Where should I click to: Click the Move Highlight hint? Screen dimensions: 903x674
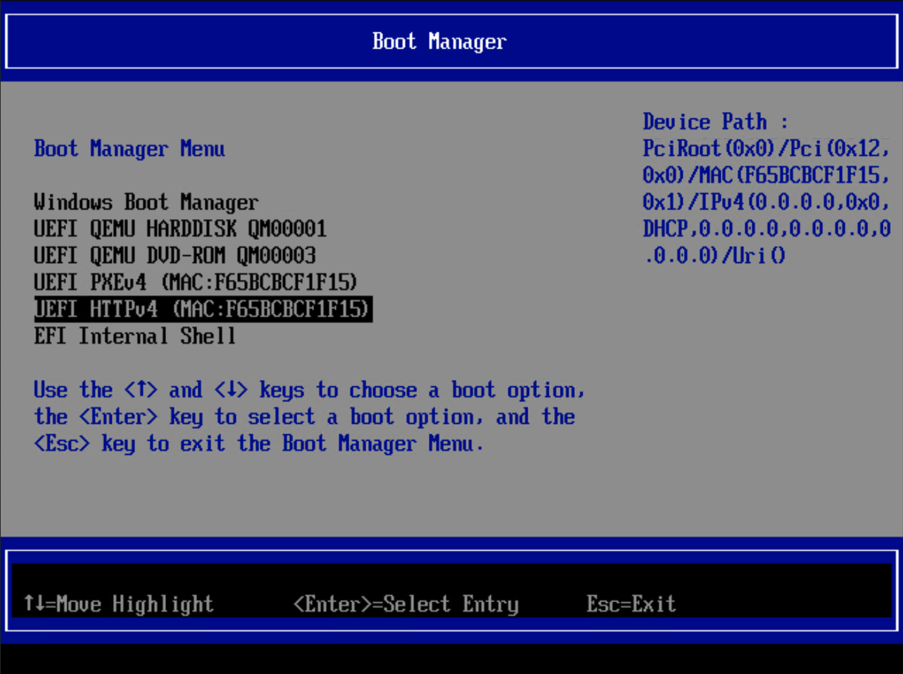coord(120,604)
